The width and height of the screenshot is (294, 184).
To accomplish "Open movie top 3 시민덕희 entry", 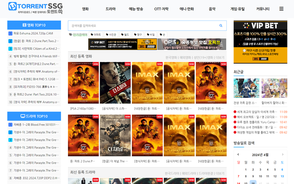I will (36, 49).
